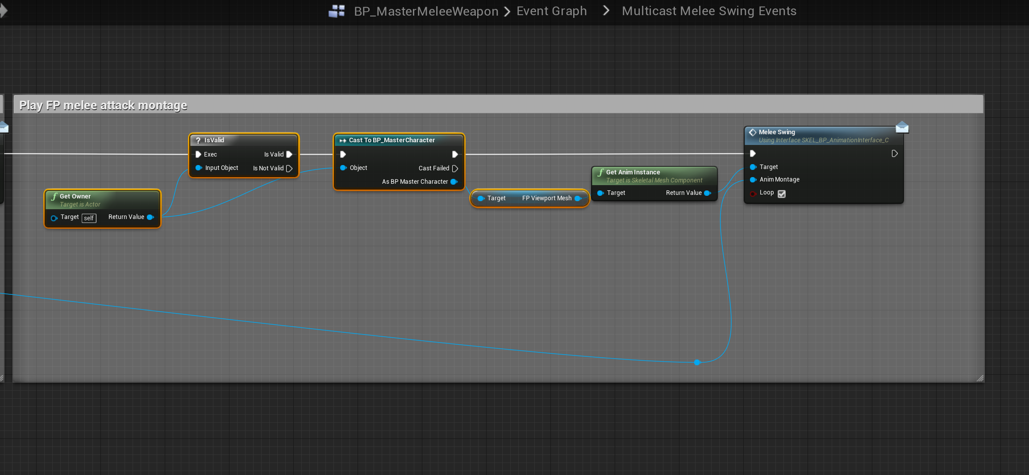Click the Melee Swing exec output pin

click(894, 154)
